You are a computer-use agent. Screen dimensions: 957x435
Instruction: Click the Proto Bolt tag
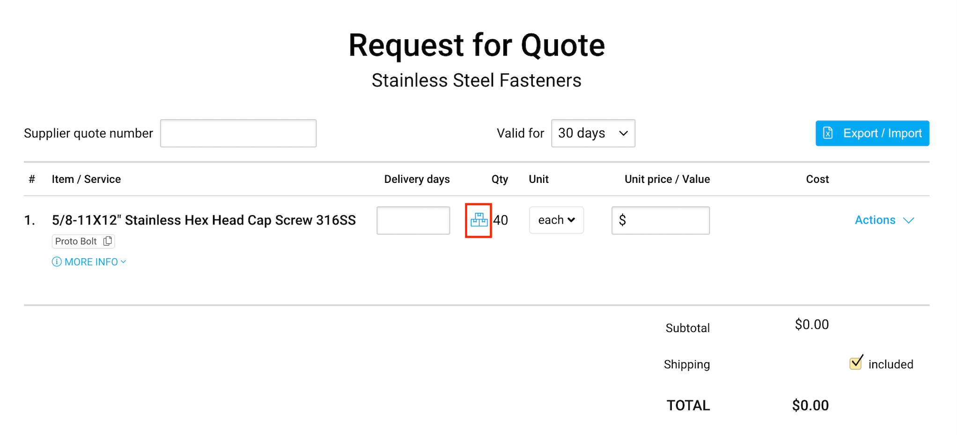76,241
